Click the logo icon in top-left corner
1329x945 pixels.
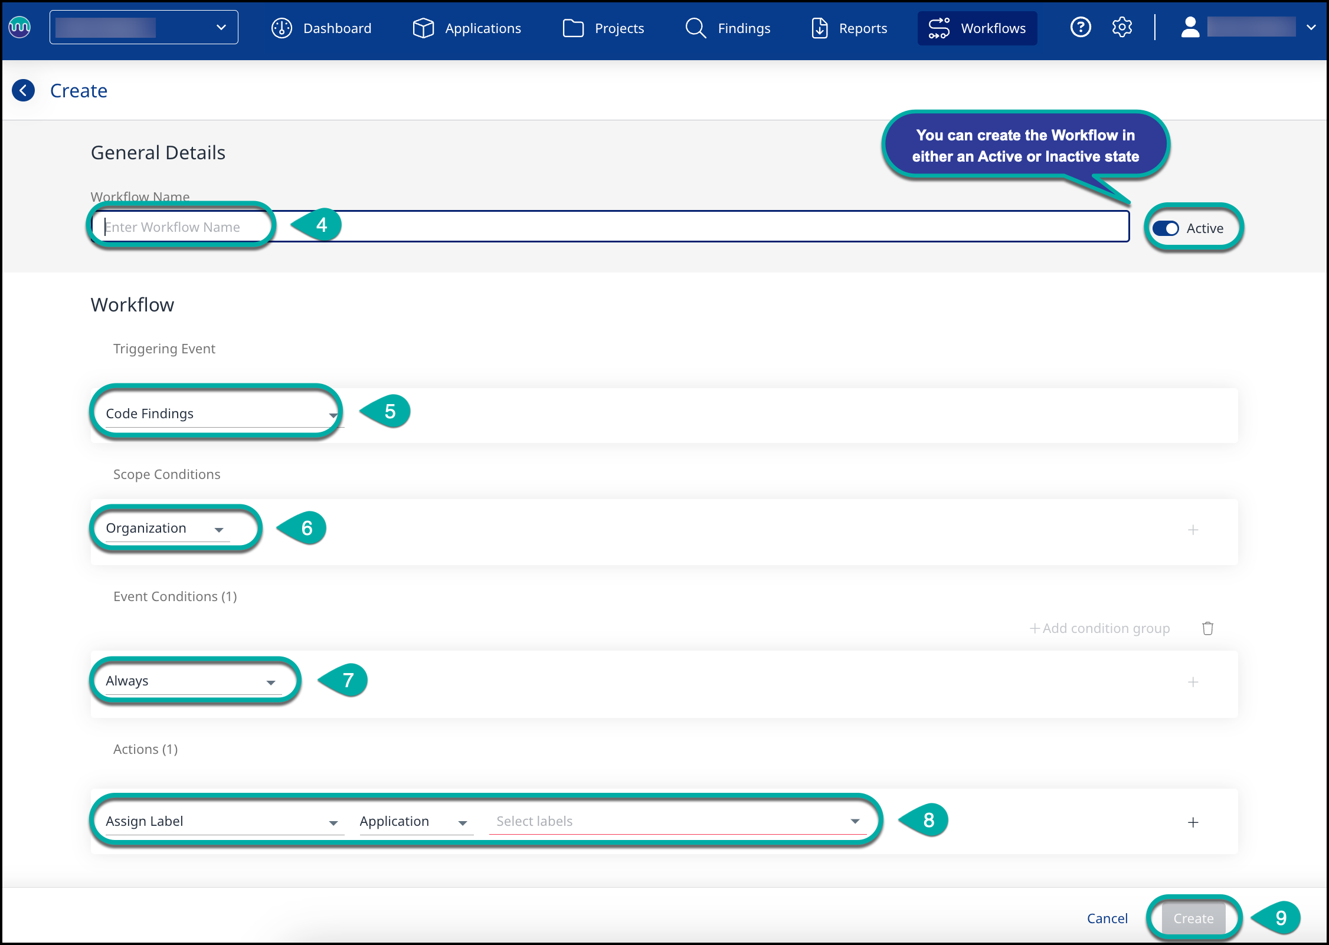[x=19, y=27]
